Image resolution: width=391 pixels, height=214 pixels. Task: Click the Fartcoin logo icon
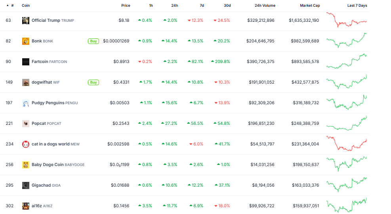(x=26, y=62)
